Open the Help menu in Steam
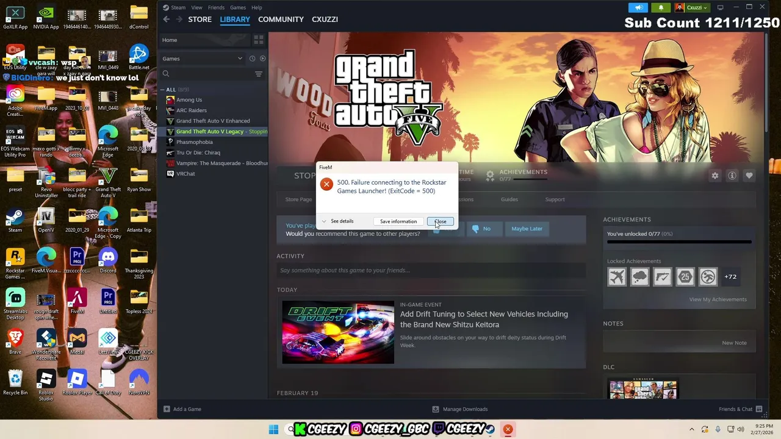 pyautogui.click(x=257, y=7)
